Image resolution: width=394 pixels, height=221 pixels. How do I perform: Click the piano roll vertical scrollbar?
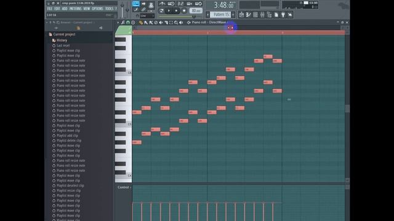click(347, 108)
